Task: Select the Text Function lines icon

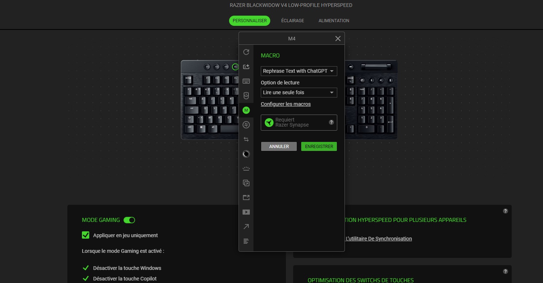Action: point(246,241)
